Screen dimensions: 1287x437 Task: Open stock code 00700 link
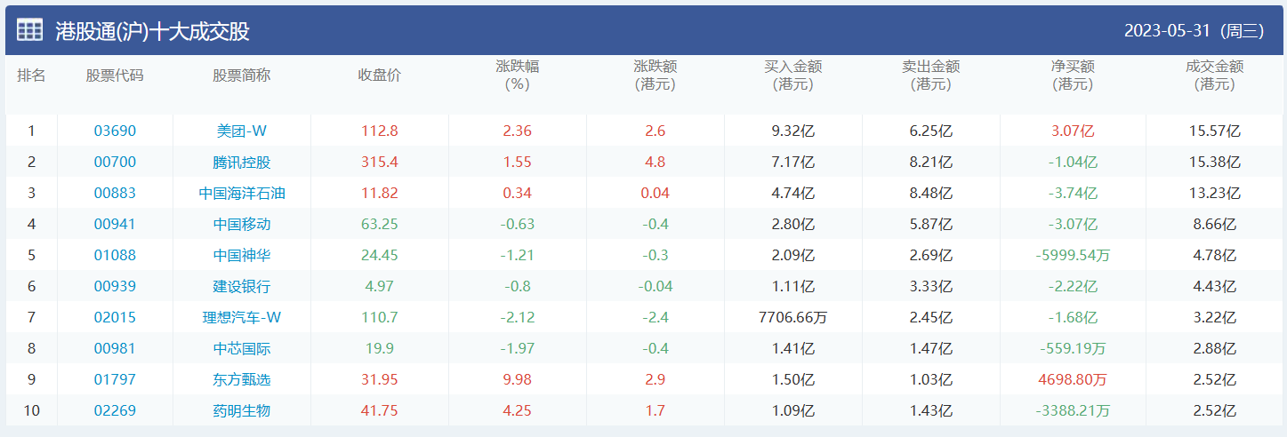coord(115,162)
